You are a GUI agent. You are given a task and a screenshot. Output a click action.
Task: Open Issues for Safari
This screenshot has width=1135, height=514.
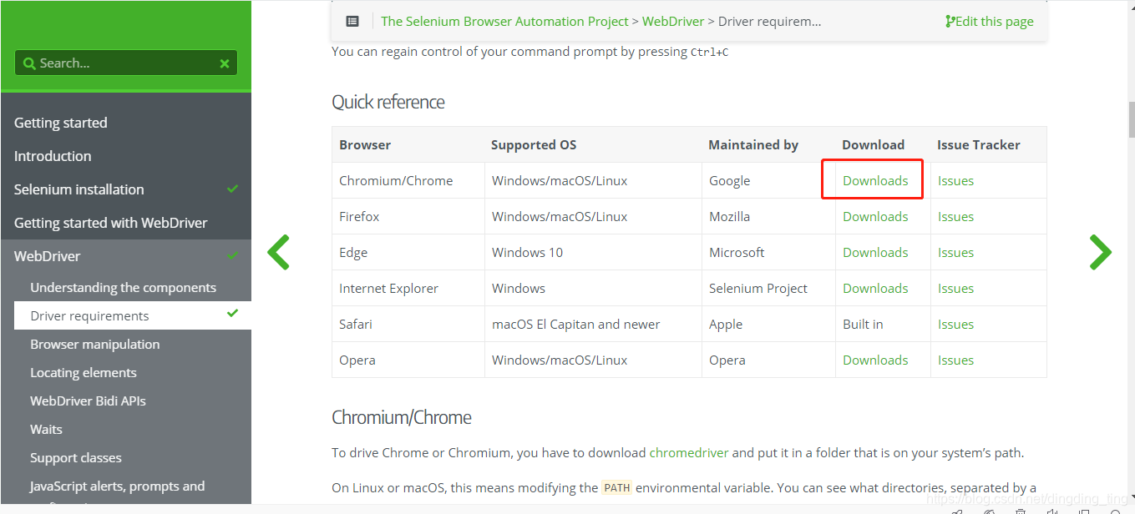(x=955, y=324)
